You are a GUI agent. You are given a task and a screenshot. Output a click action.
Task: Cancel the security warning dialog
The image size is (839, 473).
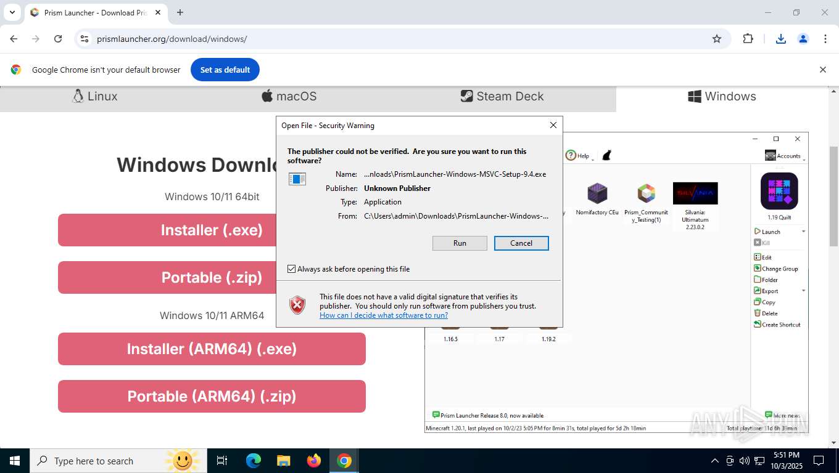click(x=521, y=243)
